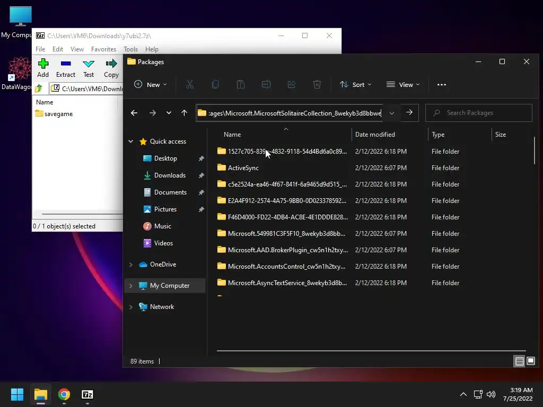Click the Add button in 7-Zip
The height and width of the screenshot is (407, 543).
[43, 68]
